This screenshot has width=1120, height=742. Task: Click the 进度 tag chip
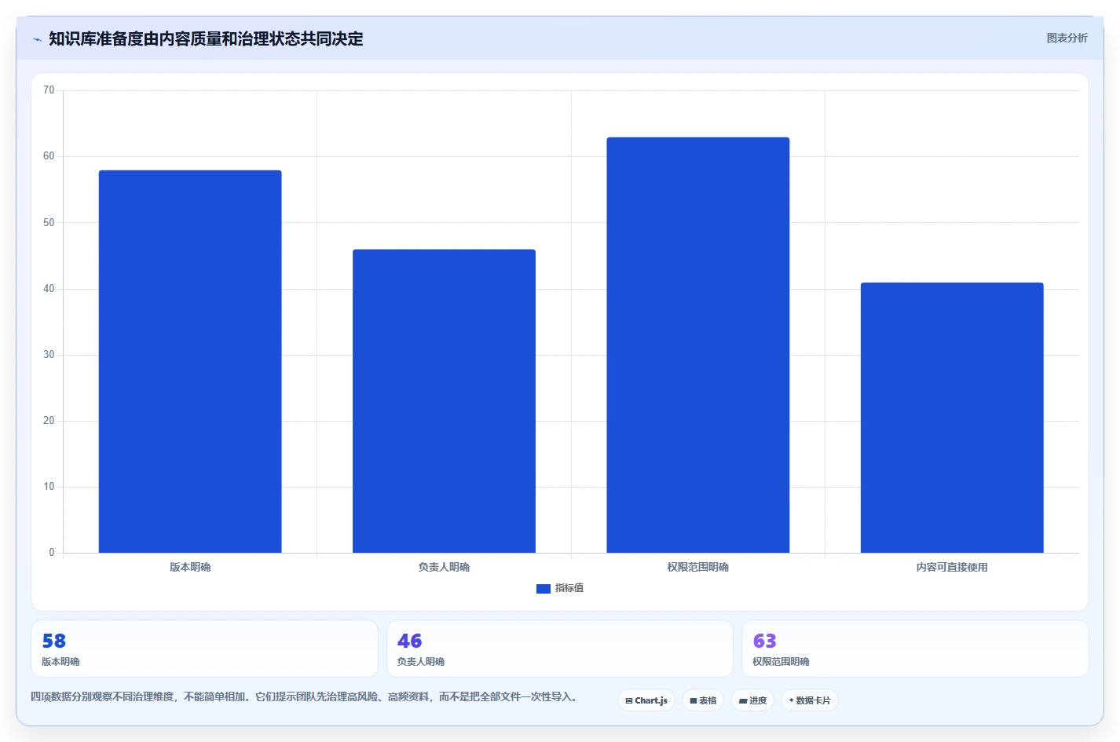[752, 700]
